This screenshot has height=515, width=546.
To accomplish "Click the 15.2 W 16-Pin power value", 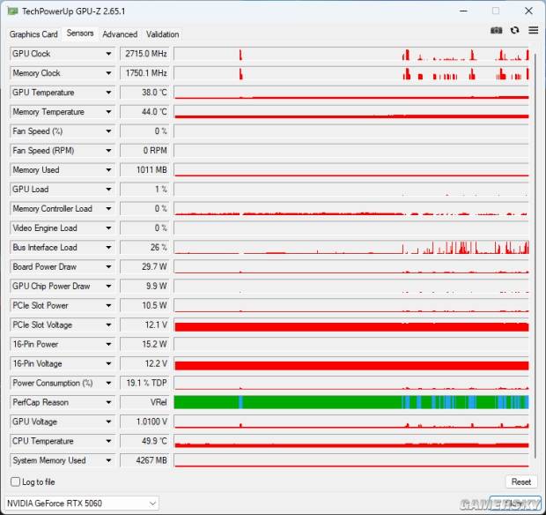I will [144, 344].
